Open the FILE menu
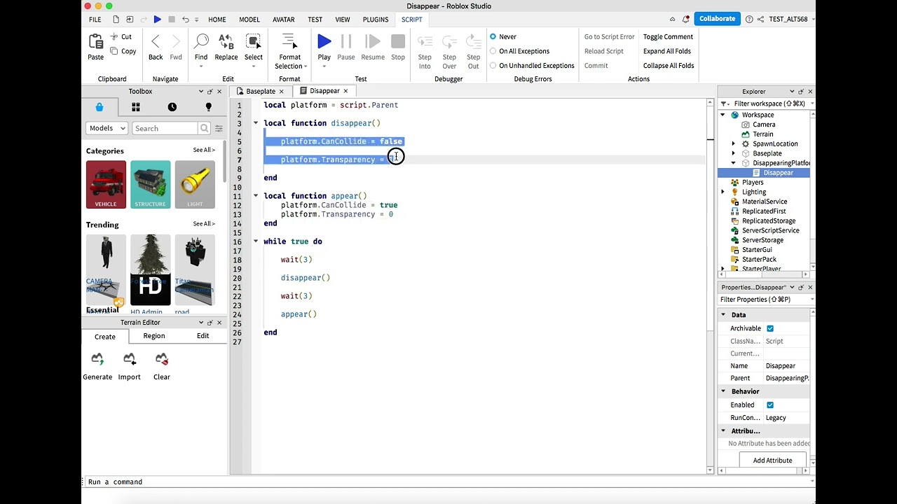The image size is (897, 504). pyautogui.click(x=95, y=20)
